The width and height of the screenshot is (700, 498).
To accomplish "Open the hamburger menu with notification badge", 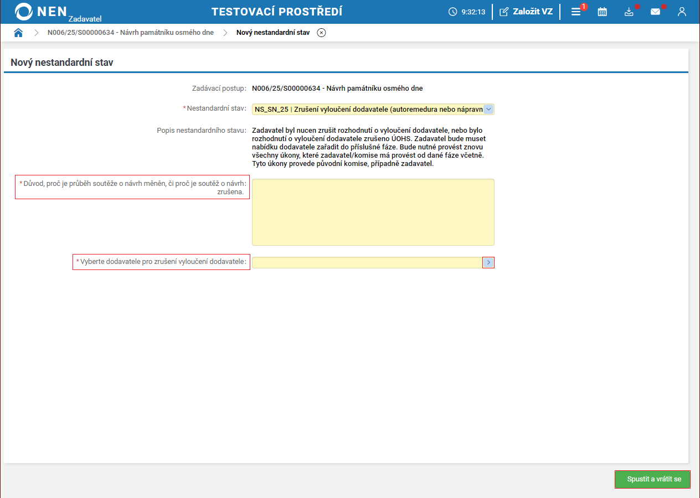I will (576, 11).
